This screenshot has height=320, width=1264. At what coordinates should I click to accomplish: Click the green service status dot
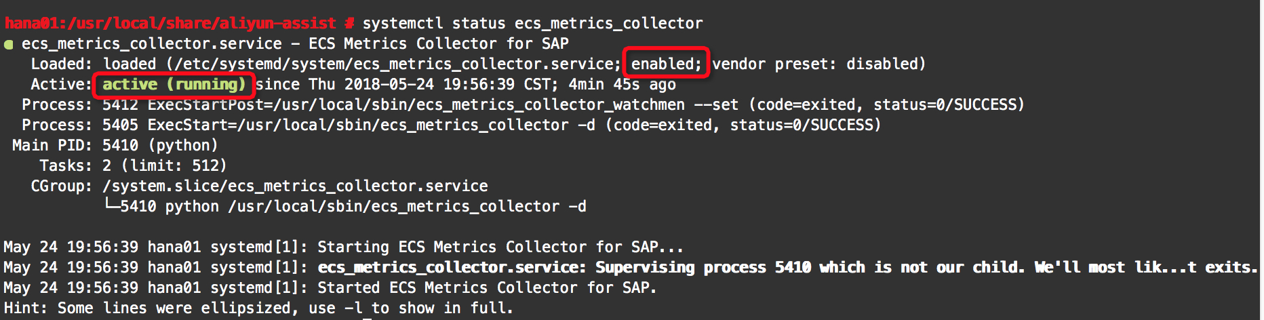pyautogui.click(x=9, y=45)
